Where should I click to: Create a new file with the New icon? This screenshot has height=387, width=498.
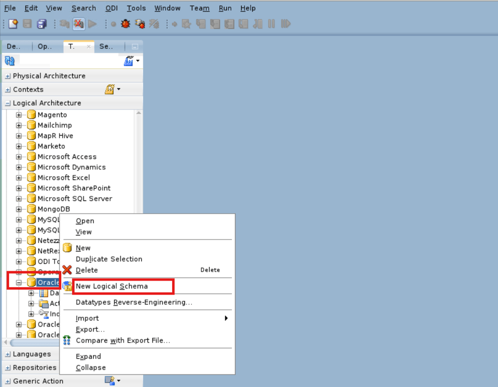click(13, 23)
